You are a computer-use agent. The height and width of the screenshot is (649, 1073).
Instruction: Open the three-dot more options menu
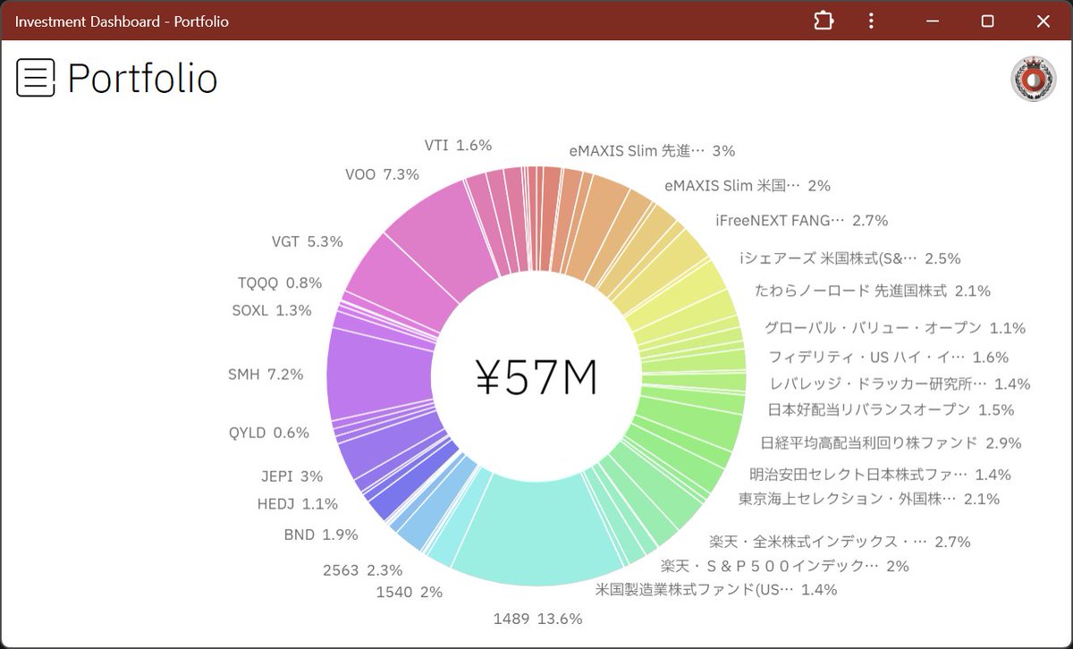[871, 21]
